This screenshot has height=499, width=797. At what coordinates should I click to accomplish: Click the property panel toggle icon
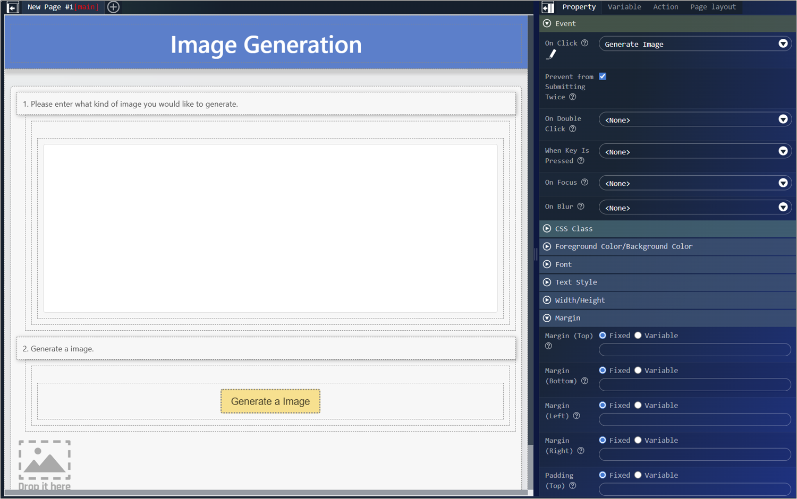coord(548,7)
